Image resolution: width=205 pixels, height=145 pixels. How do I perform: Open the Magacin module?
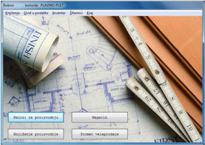pyautogui.click(x=100, y=117)
